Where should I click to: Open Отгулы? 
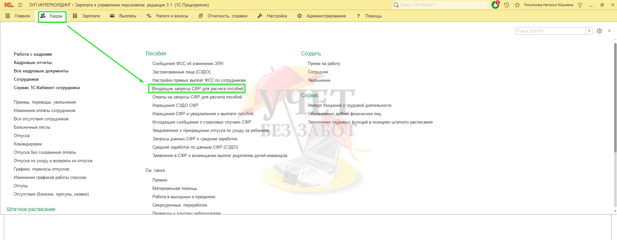coord(21,186)
